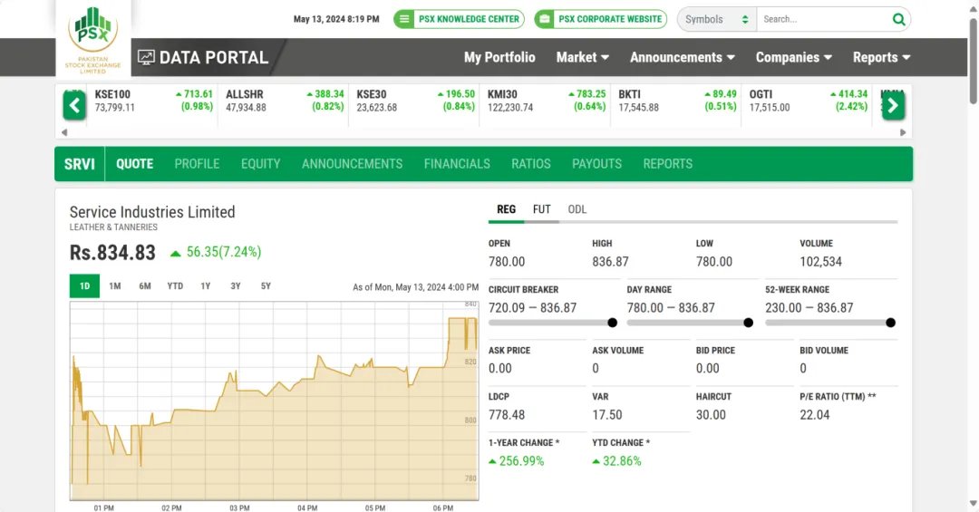Open the Symbols dropdown
This screenshot has height=512, width=979.
717,19
